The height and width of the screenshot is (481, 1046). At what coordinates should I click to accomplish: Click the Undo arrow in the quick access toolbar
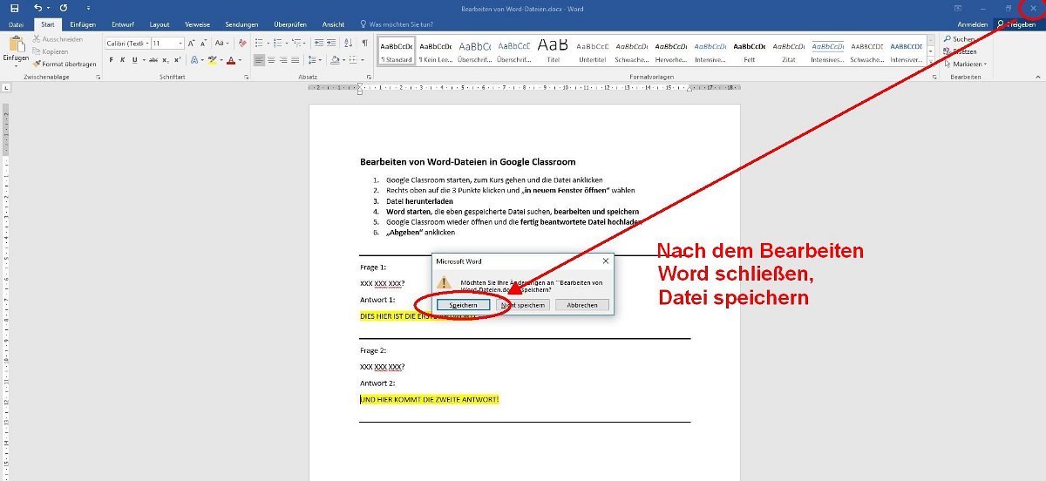pos(37,7)
